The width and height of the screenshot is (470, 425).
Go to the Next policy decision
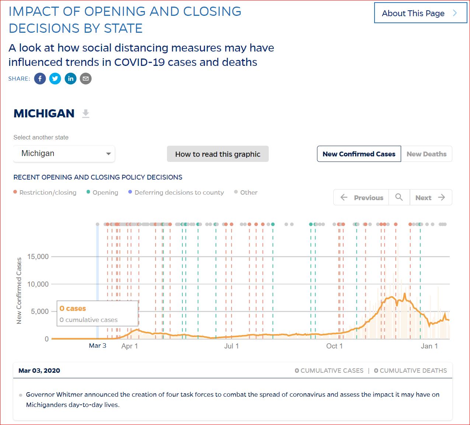point(431,197)
